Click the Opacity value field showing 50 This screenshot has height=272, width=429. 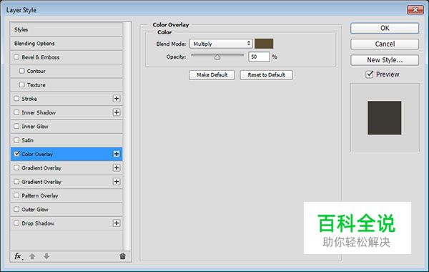(259, 57)
